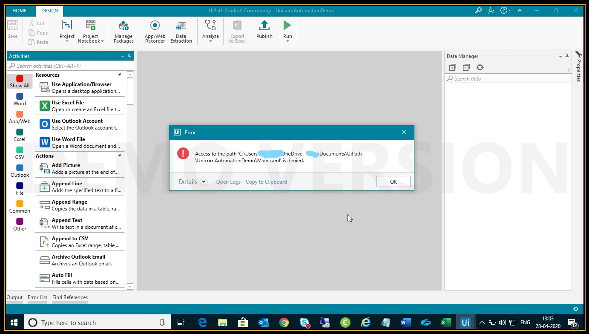
Task: Select Archive Outlook Email activity
Action: tap(80, 260)
